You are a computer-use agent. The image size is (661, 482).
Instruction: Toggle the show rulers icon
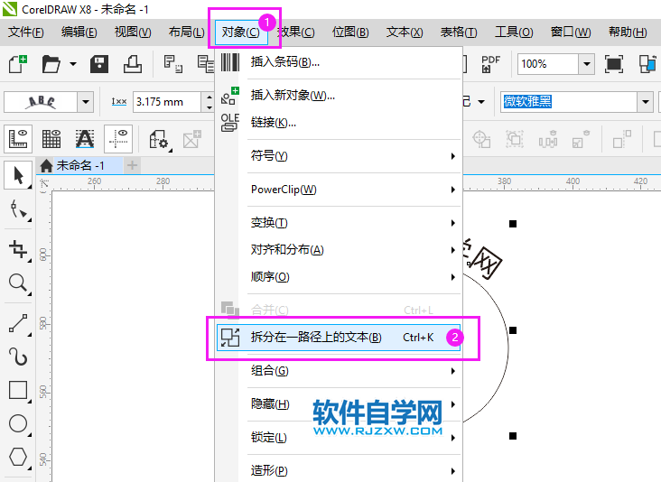click(x=18, y=139)
